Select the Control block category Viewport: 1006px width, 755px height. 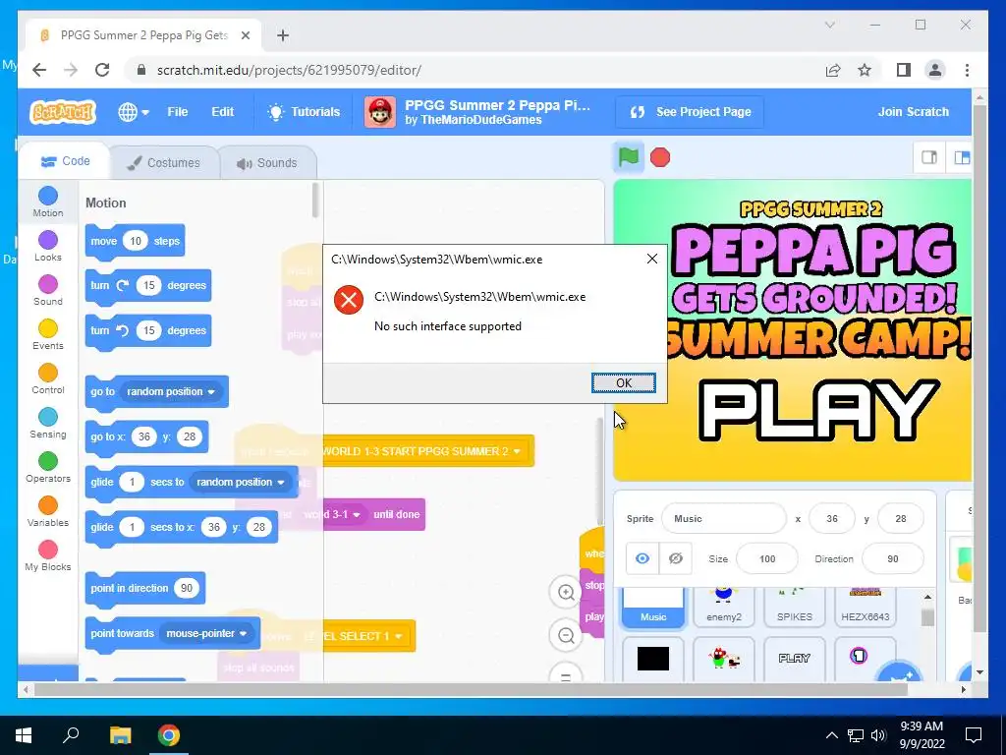click(48, 379)
